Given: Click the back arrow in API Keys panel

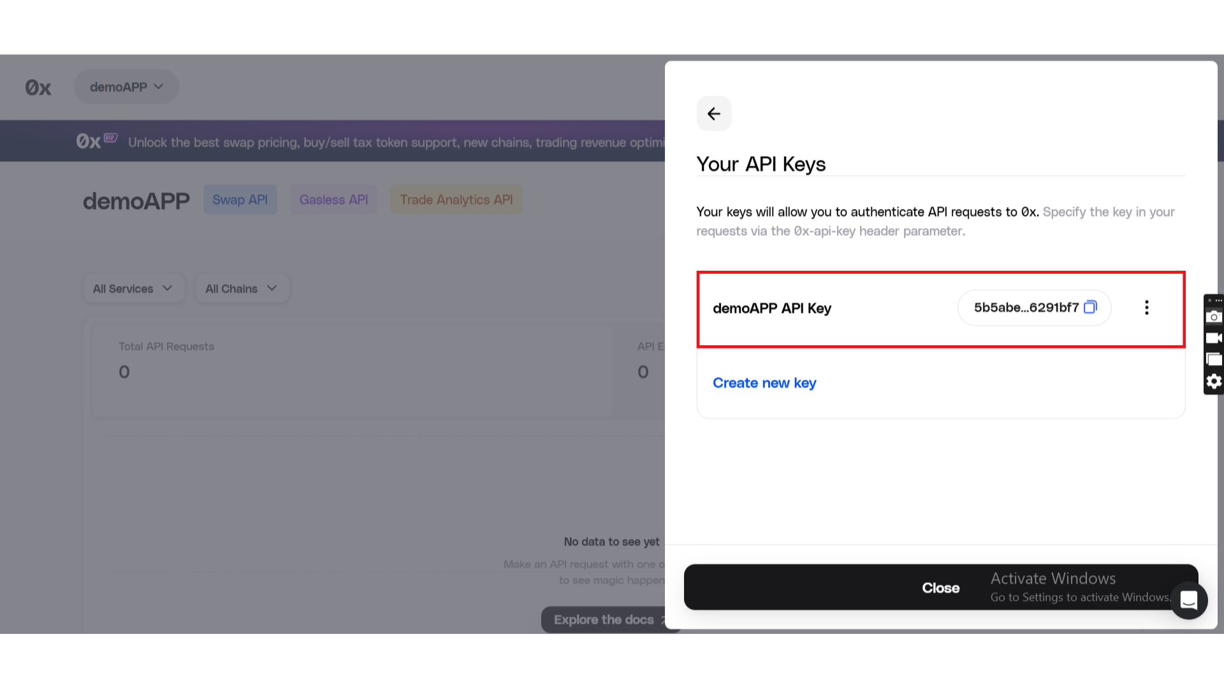Looking at the screenshot, I should coord(714,113).
